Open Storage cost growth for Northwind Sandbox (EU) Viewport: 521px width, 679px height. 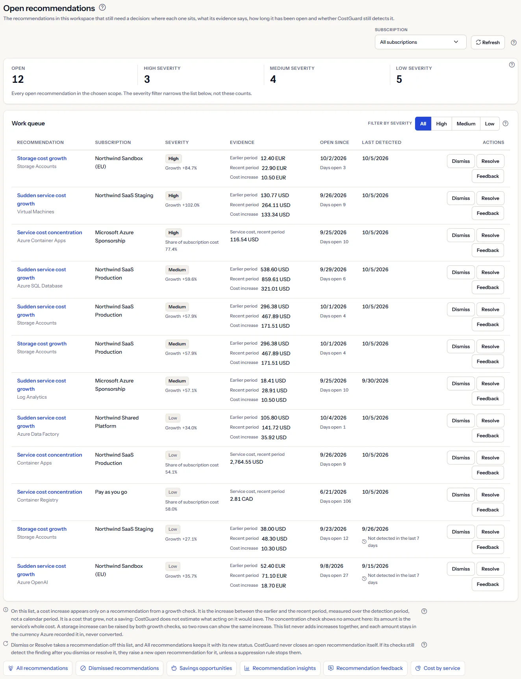click(x=42, y=158)
